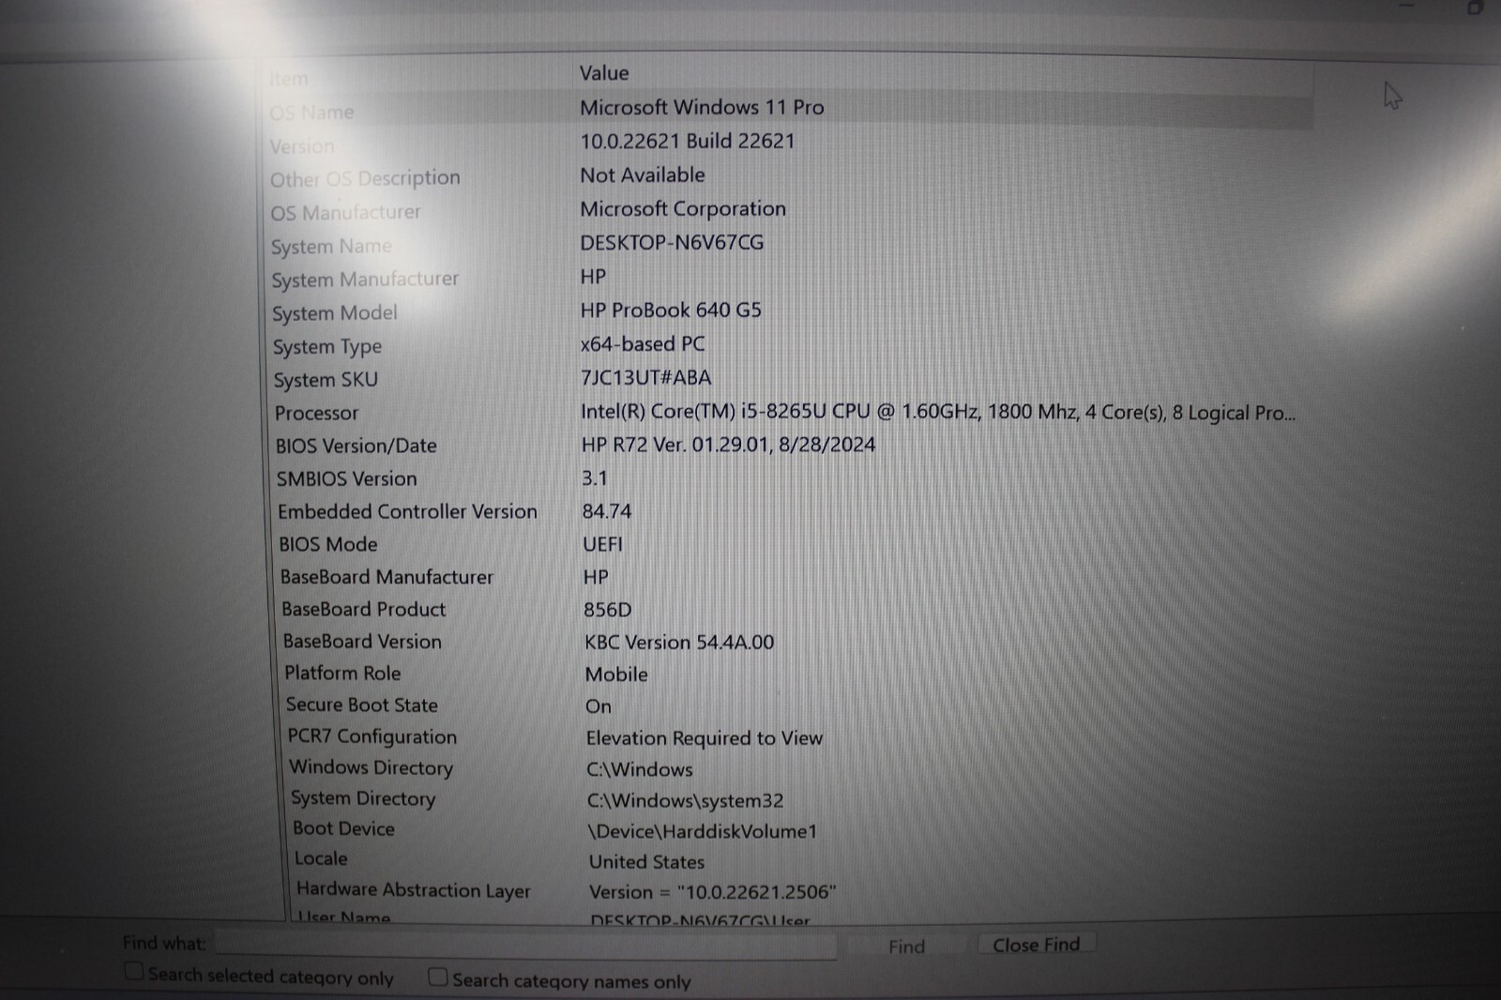This screenshot has width=1501, height=1000.
Task: Select PCR7 Configuration row
Action: [372, 736]
